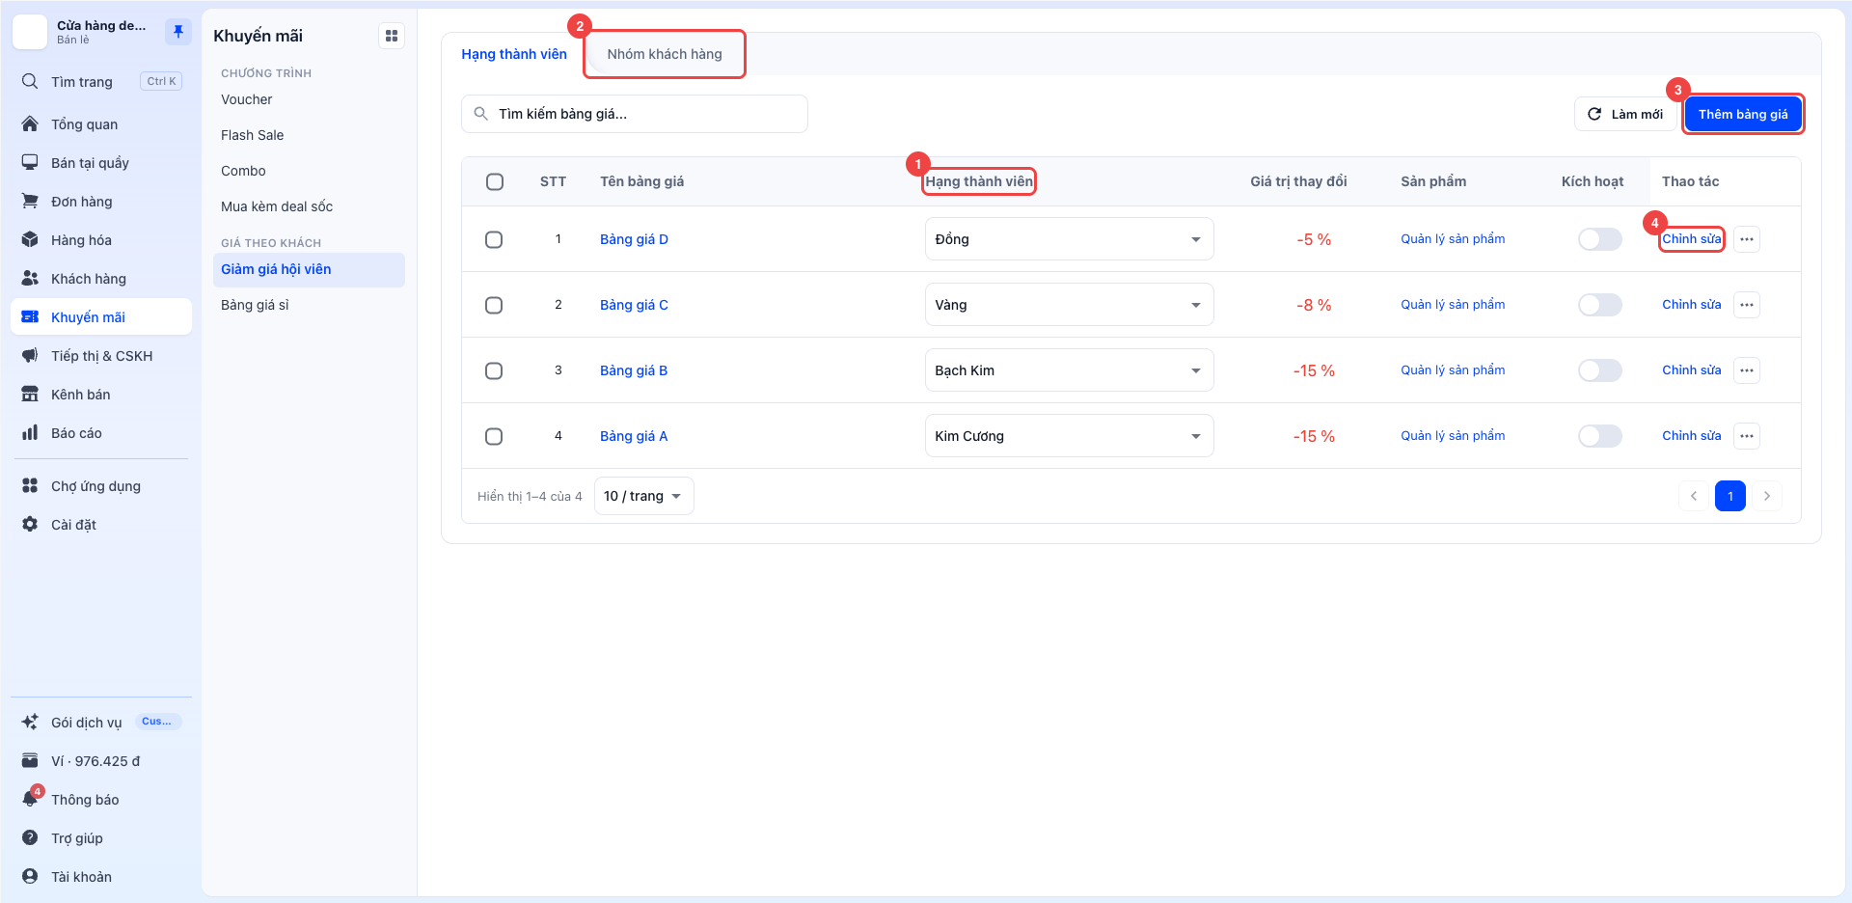The width and height of the screenshot is (1852, 903).
Task: Open the Đồng membership tier dropdown
Action: (1069, 239)
